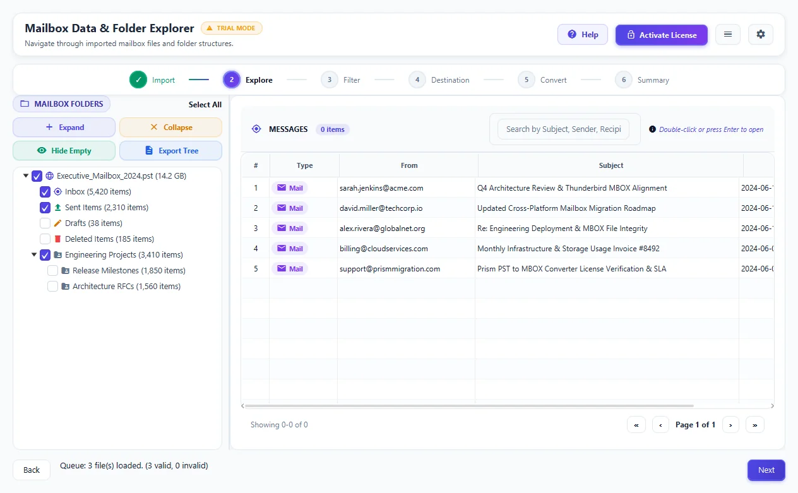This screenshot has width=798, height=493.
Task: Click Mail badge in row 4
Action: coord(290,249)
